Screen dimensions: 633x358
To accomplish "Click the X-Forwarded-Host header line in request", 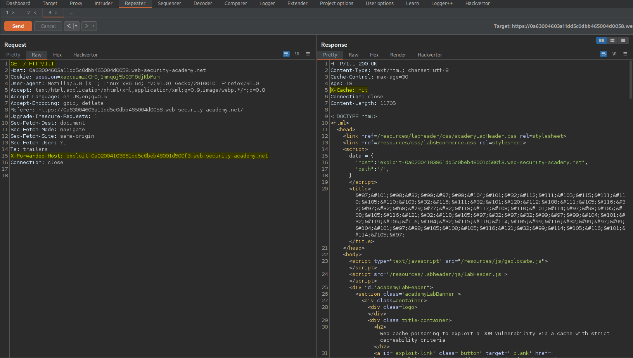I will [x=139, y=156].
